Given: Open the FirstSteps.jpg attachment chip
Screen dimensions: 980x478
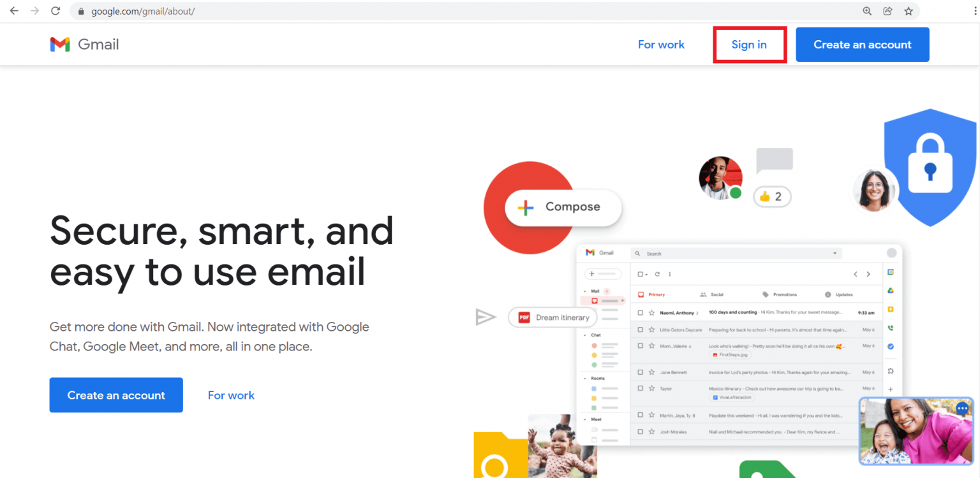Looking at the screenshot, I should (730, 354).
